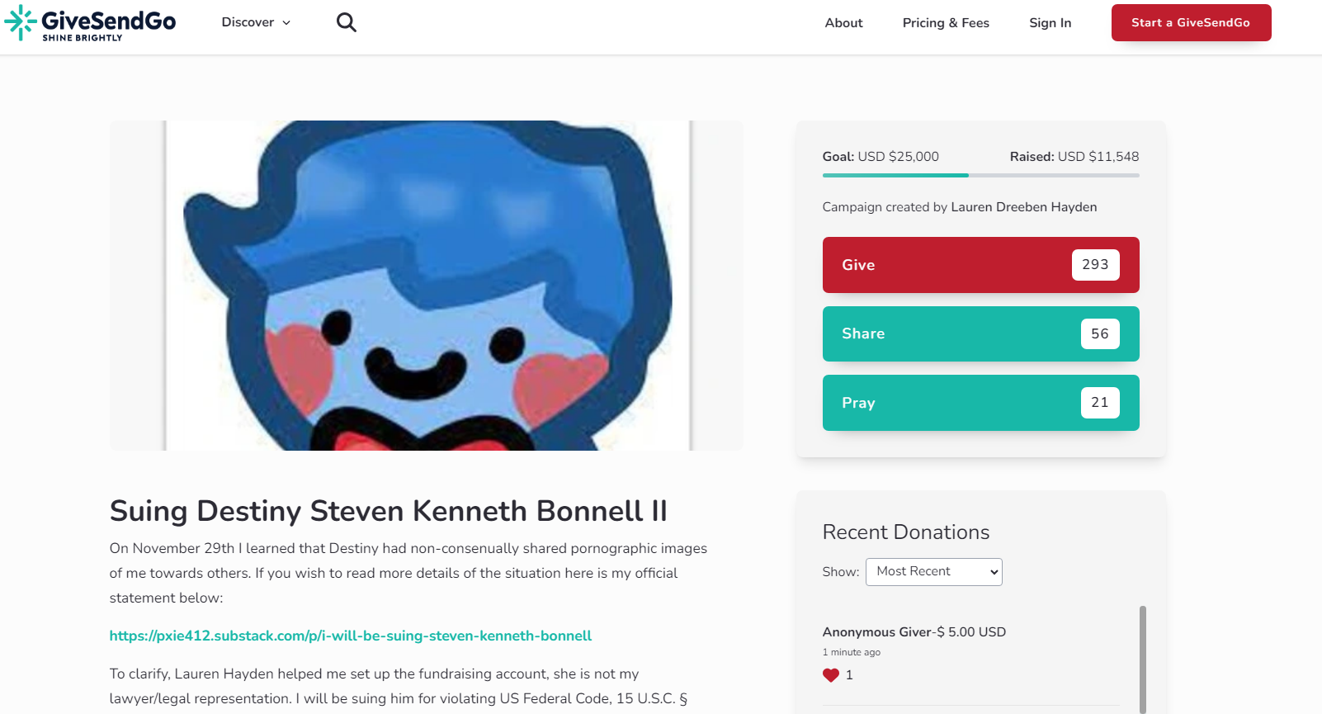Click the GiveSendGo logo

tap(90, 23)
